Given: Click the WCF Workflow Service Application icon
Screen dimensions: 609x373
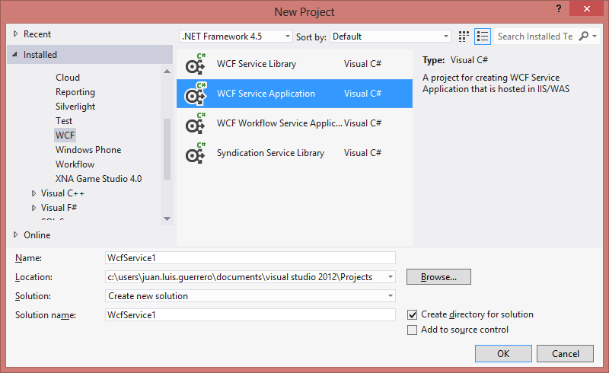Looking at the screenshot, I should coord(196,123).
